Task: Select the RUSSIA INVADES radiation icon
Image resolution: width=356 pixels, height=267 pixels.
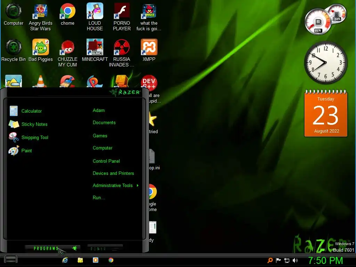Action: (122, 53)
